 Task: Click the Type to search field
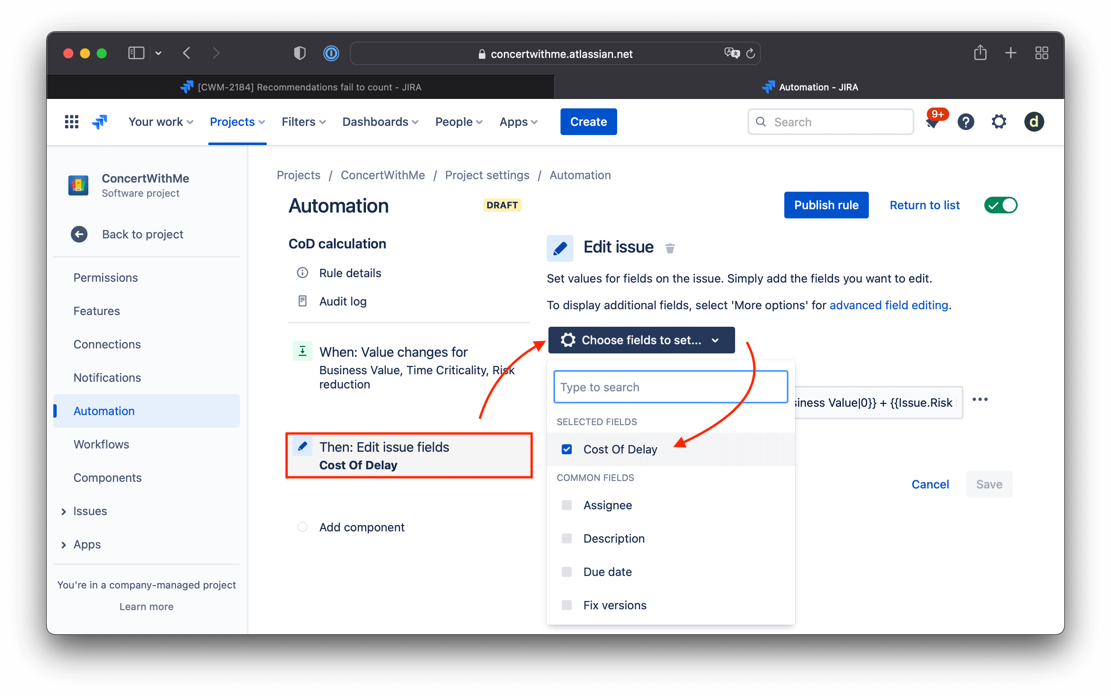pos(670,387)
